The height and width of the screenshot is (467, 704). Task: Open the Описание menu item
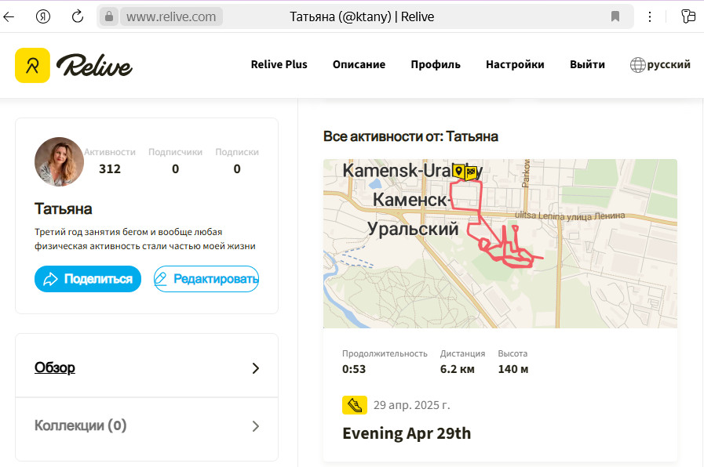coord(359,64)
